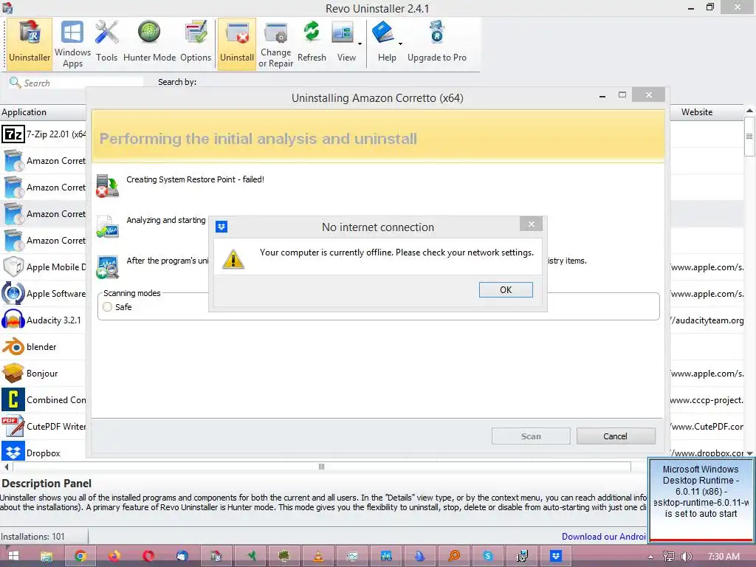Screen dimensions: 756x567
Task: Select the Apple Software Update entry
Action: point(43,294)
